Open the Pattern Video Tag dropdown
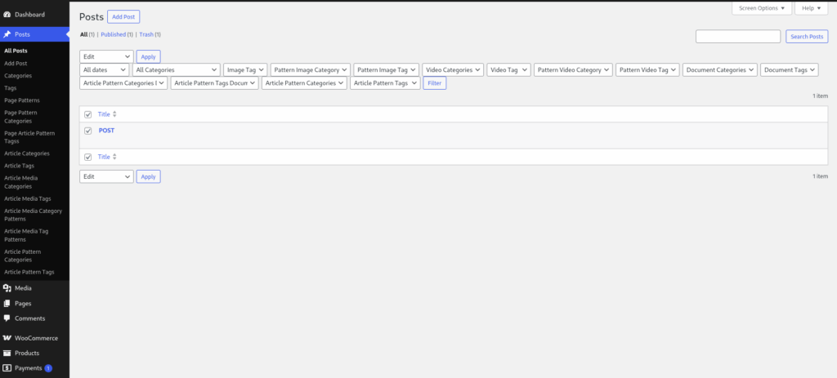The height and width of the screenshot is (378, 837). click(x=647, y=70)
